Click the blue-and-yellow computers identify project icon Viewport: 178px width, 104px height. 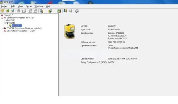41,11
